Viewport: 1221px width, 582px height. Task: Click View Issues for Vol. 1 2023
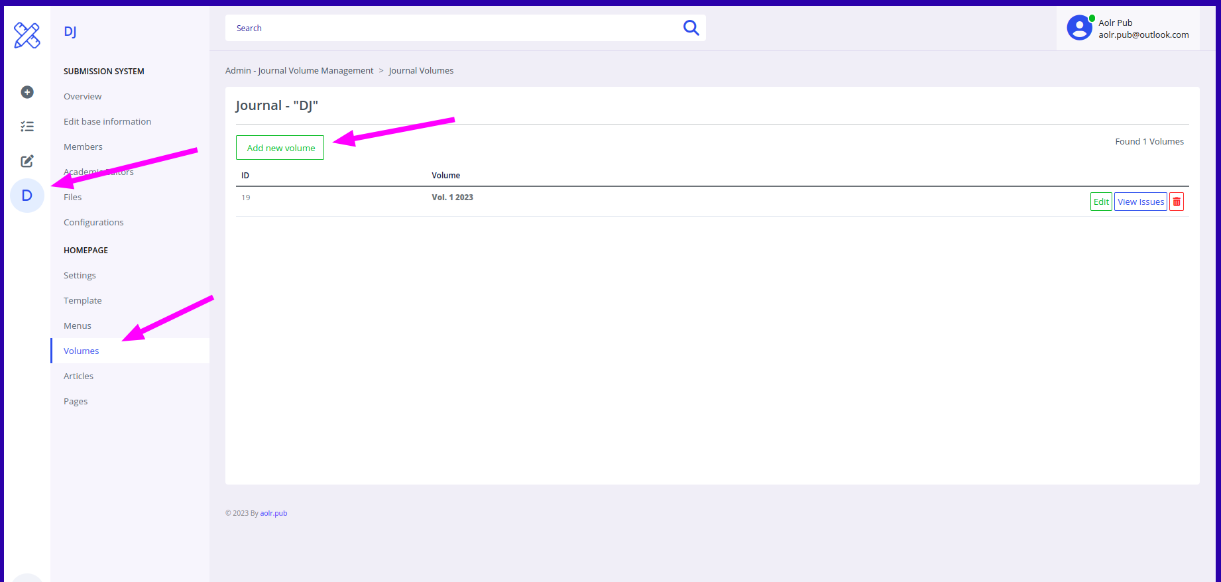click(1140, 202)
